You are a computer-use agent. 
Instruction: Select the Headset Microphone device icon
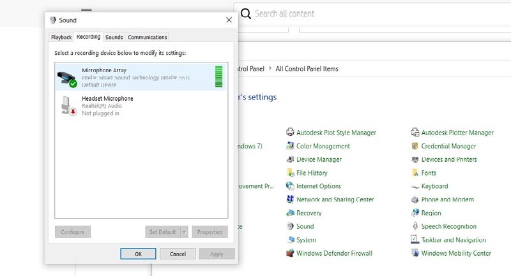[68, 105]
